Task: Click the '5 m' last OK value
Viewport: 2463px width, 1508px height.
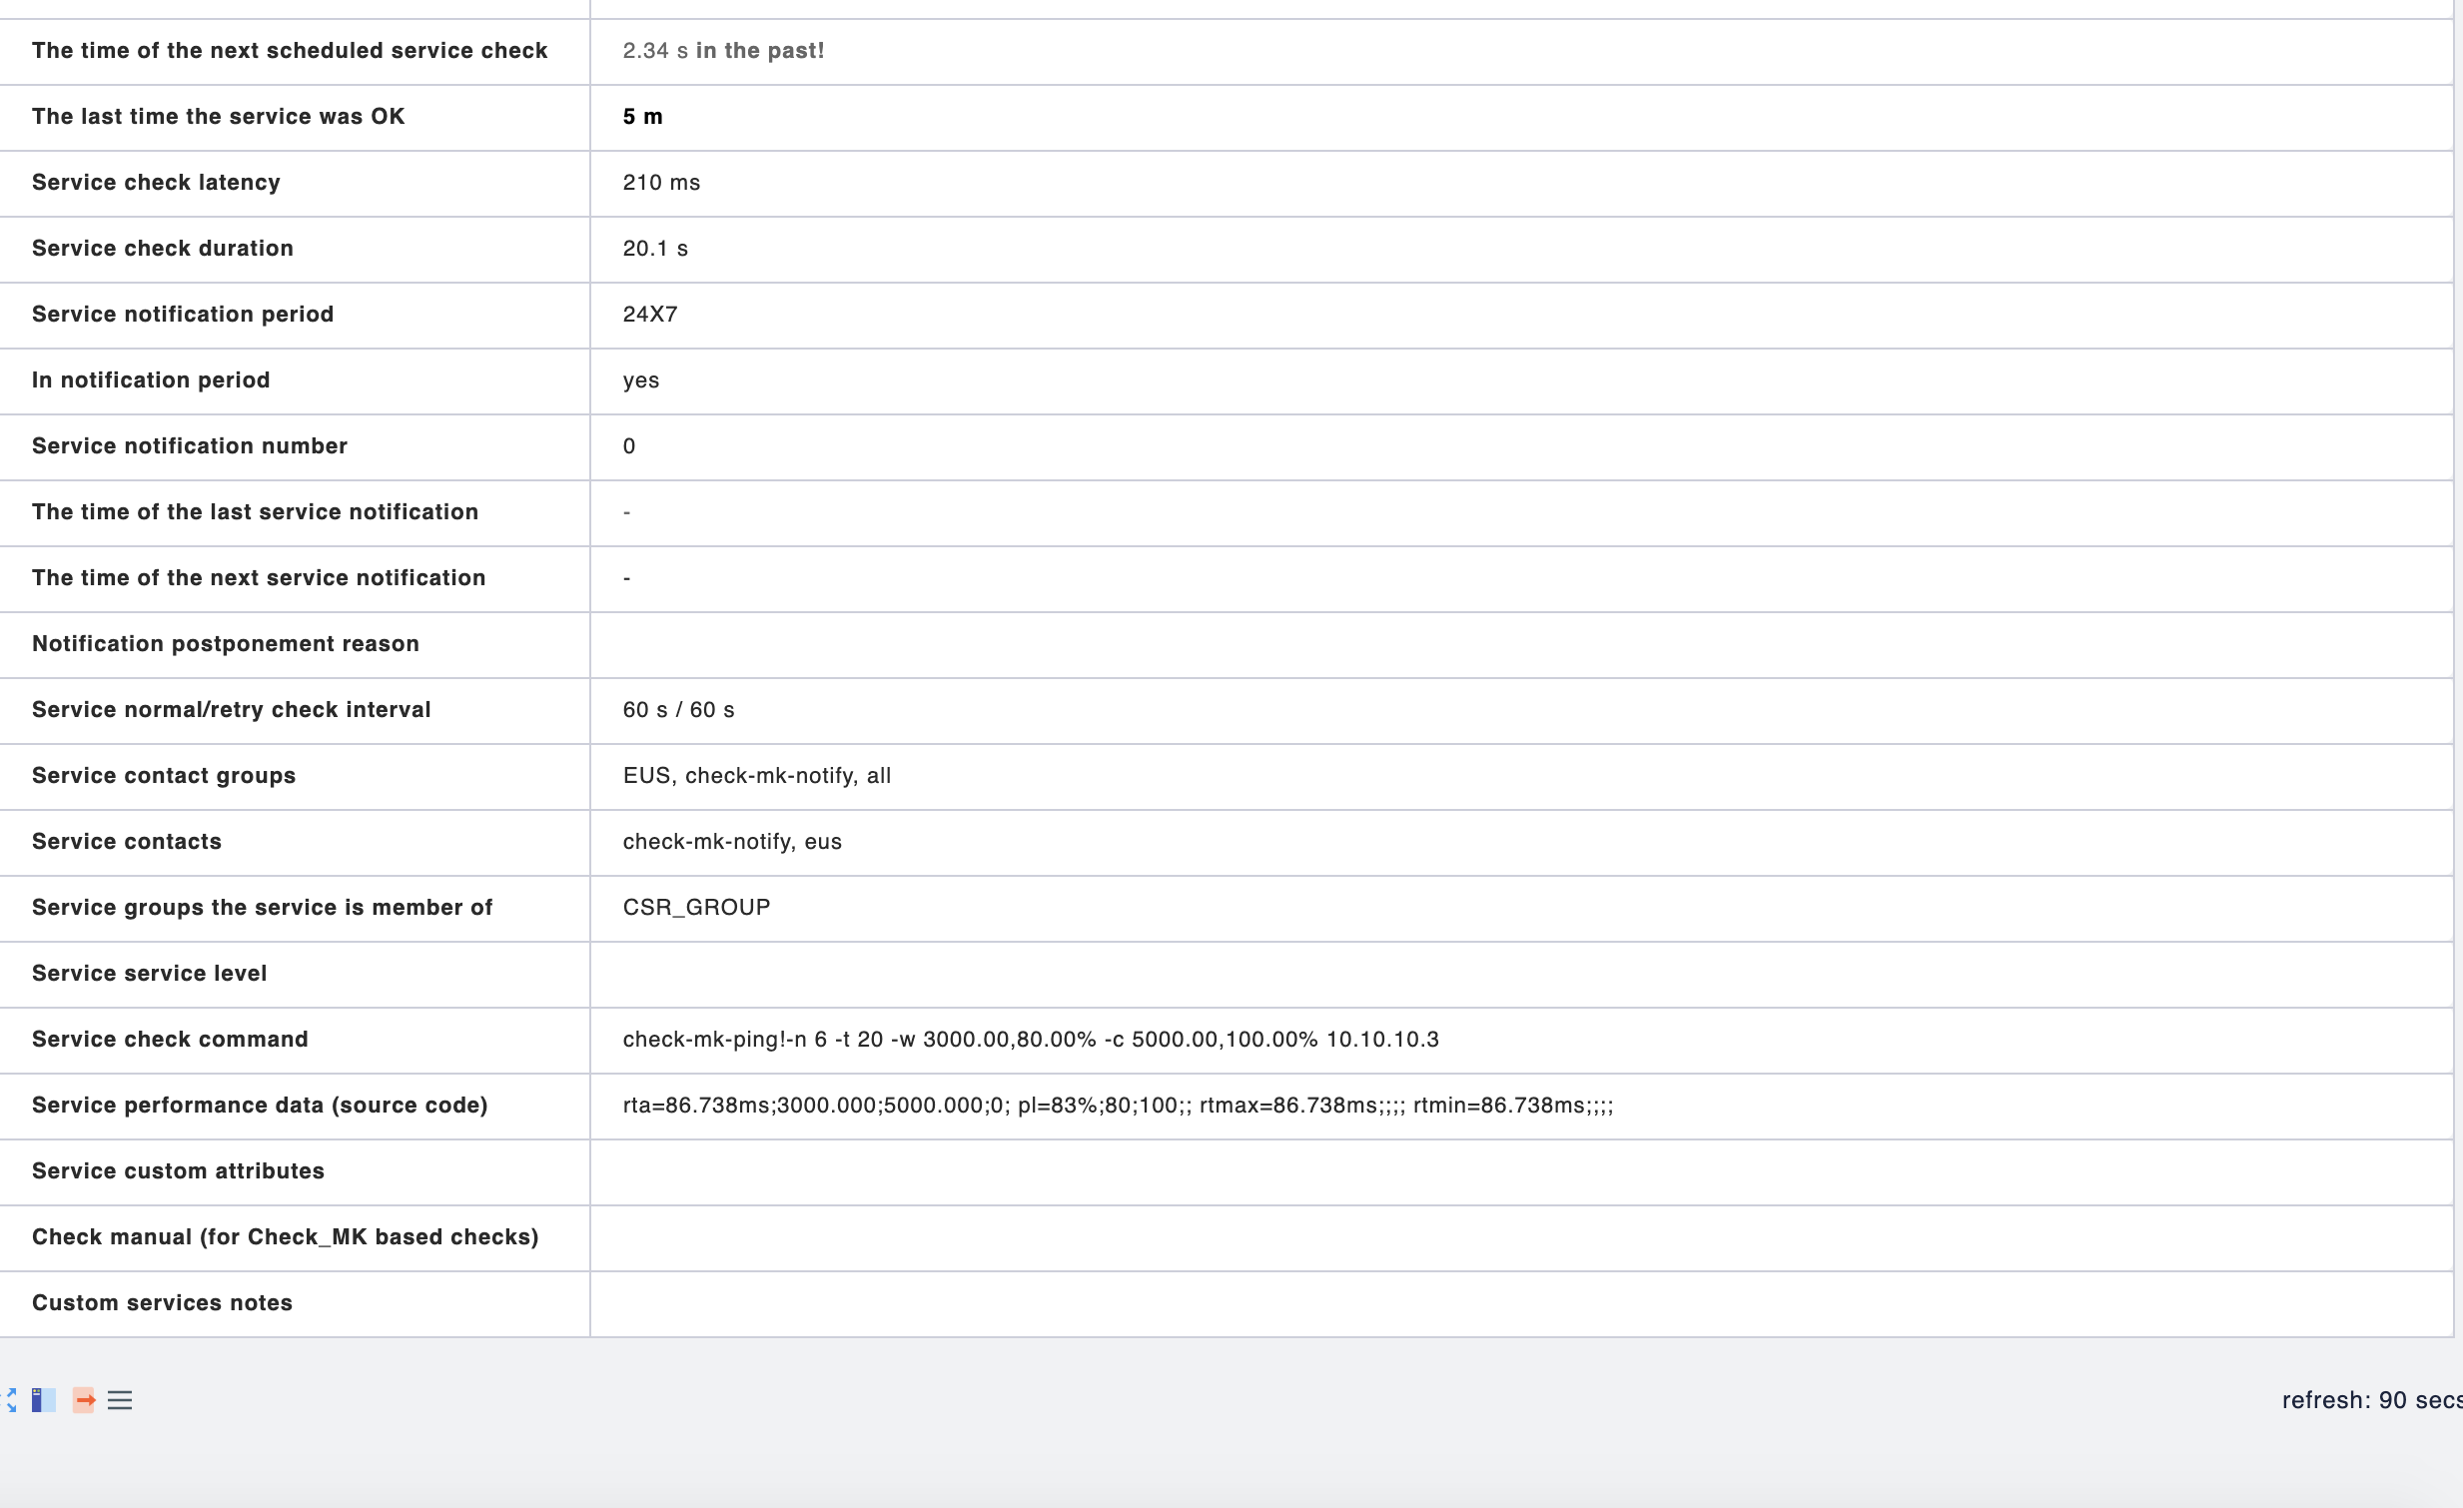Action: (643, 117)
